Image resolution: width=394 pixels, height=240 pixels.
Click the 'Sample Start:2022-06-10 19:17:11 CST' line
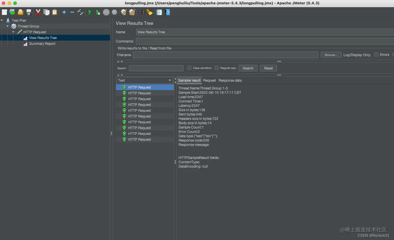pos(210,93)
